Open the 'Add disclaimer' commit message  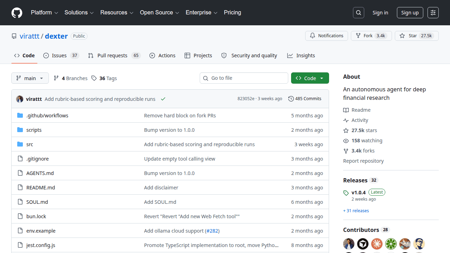(x=161, y=188)
